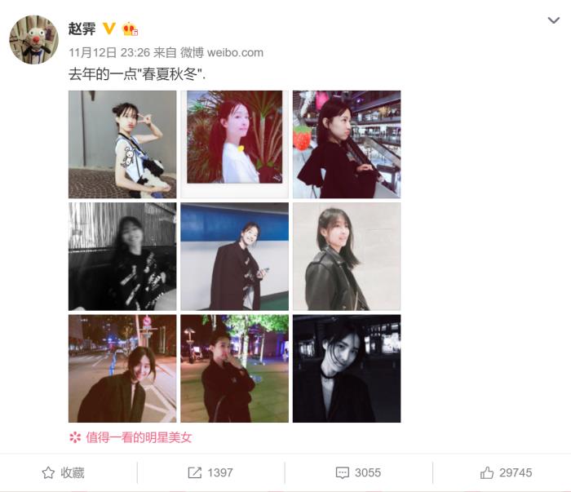
Task: Open the peace sign pose photo thumbnail
Action: (122, 144)
